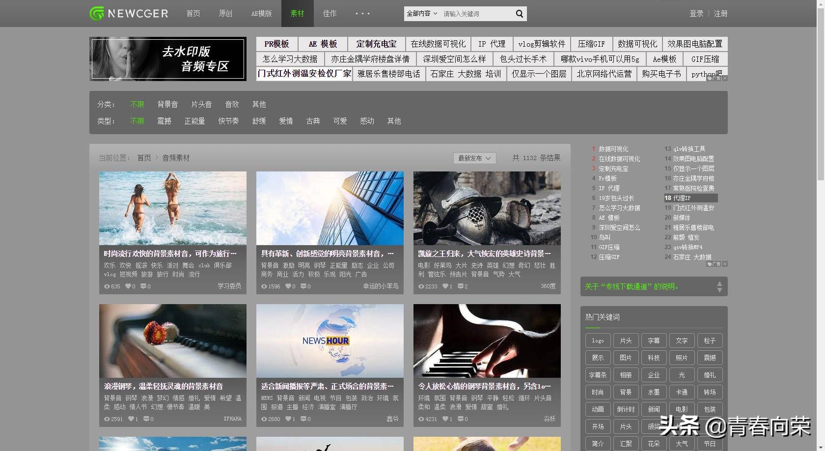The height and width of the screenshot is (451, 825).
Task: Close the top ad banner via its × icon
Action: (724, 79)
